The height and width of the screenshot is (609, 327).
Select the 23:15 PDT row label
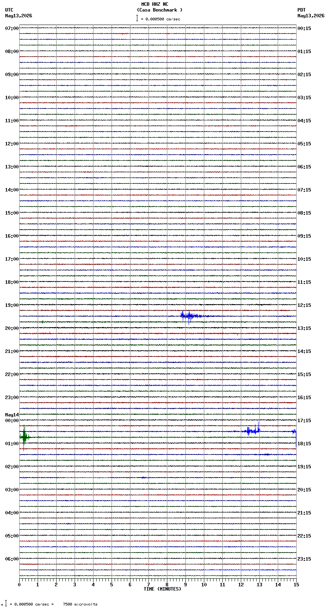pos(304,559)
